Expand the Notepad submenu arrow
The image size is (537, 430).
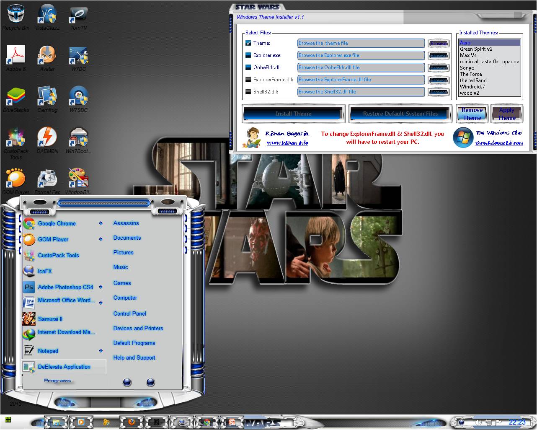[101, 351]
